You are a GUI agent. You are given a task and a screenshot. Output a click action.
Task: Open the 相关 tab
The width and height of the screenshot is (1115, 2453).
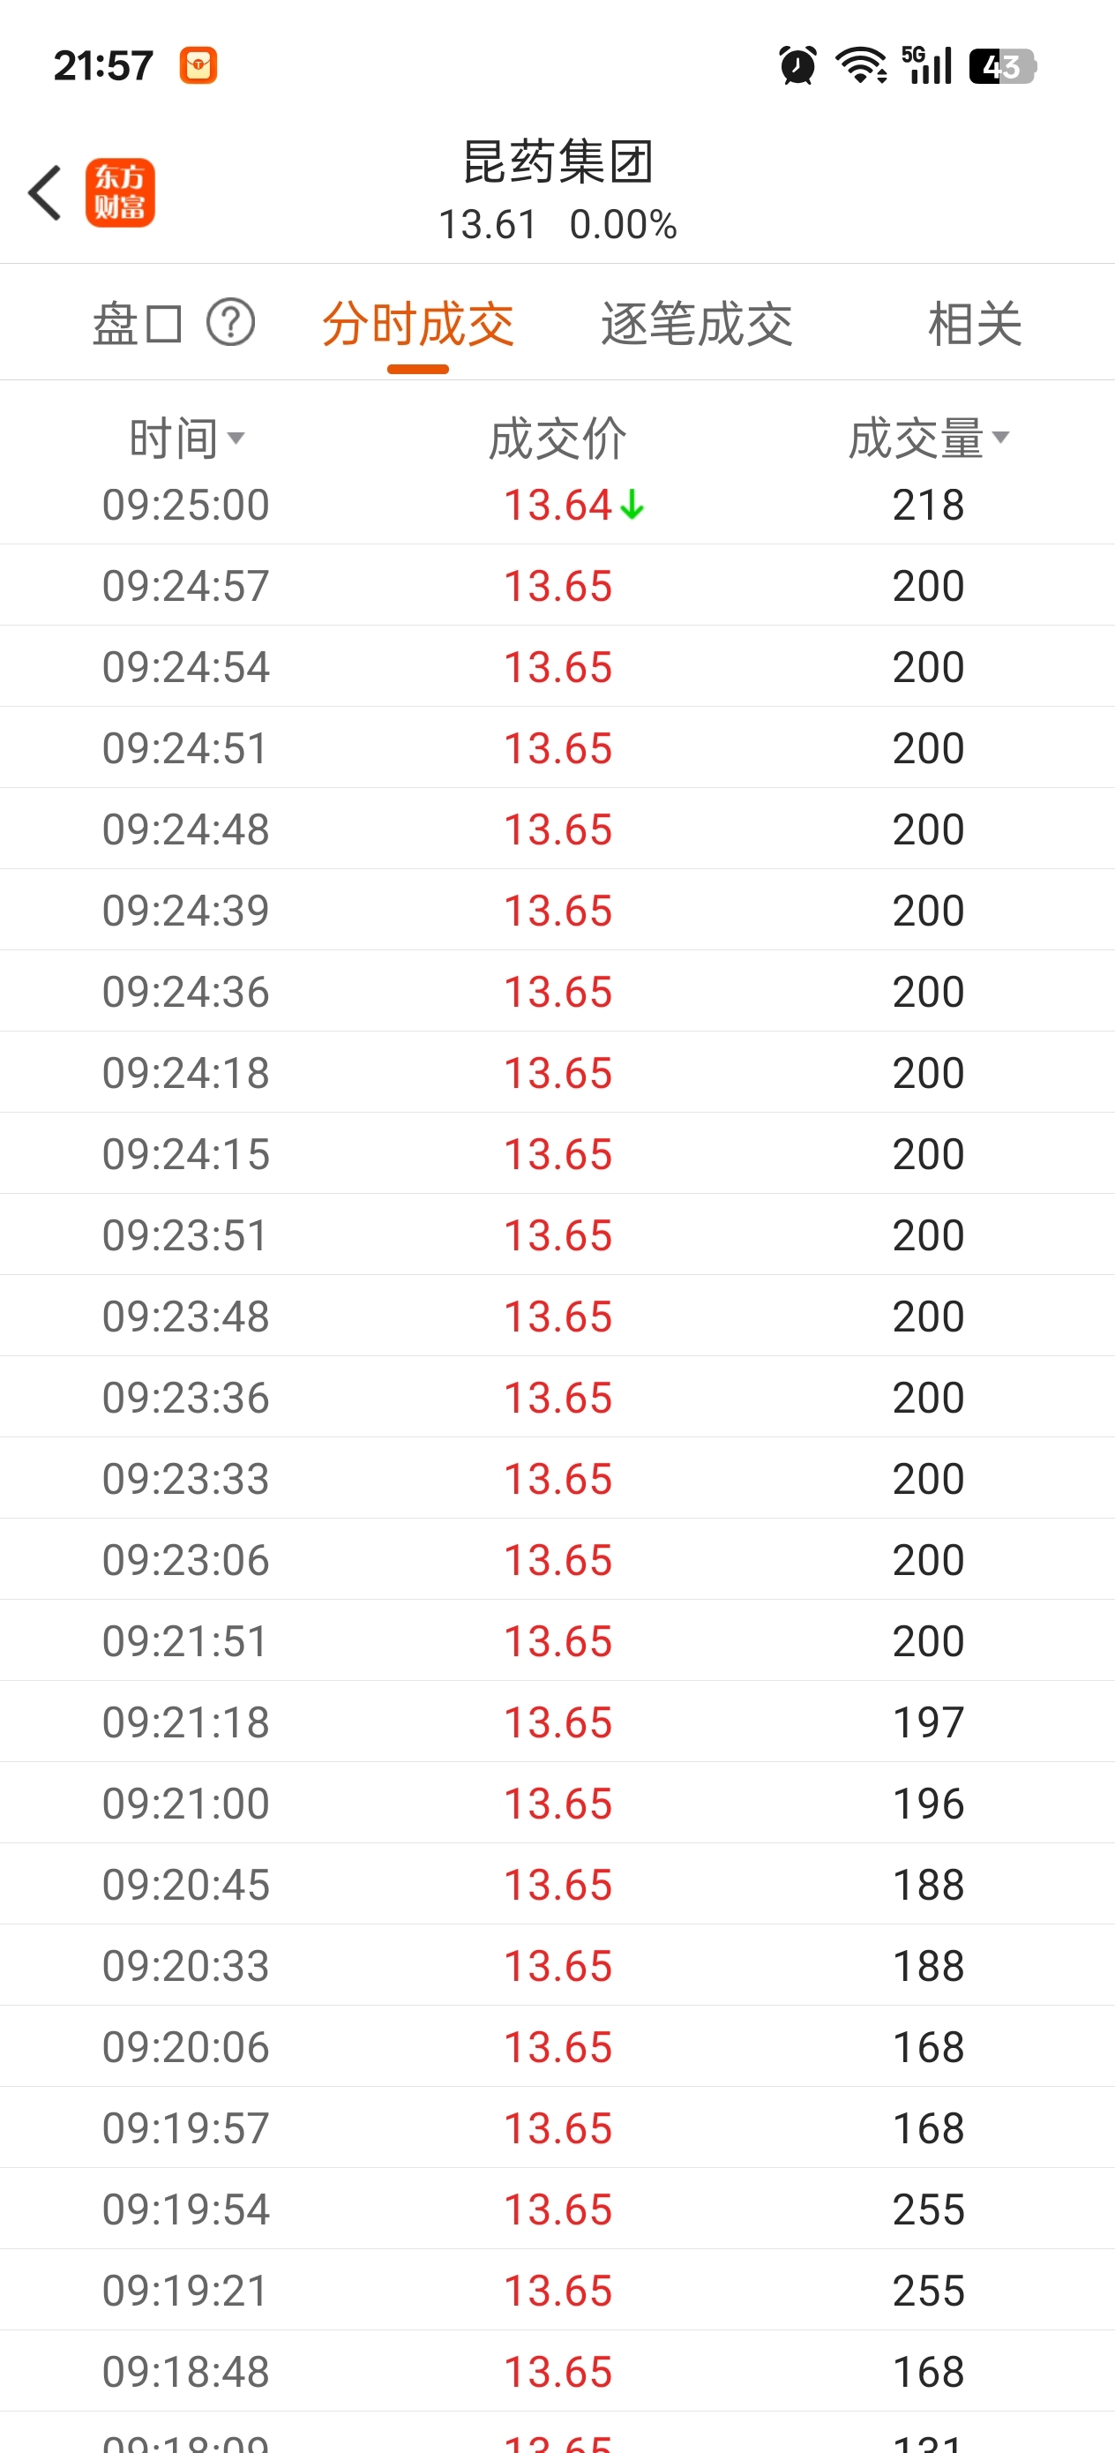pos(975,324)
